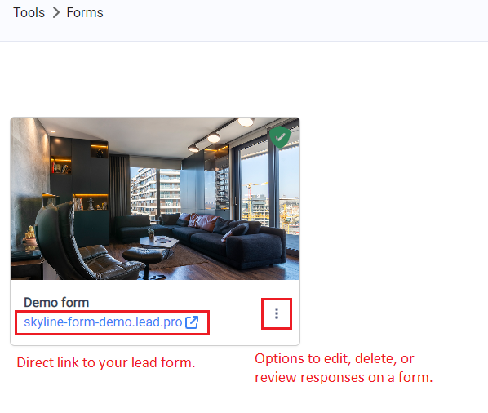
Task: Click the Demo form title text
Action: [56, 303]
